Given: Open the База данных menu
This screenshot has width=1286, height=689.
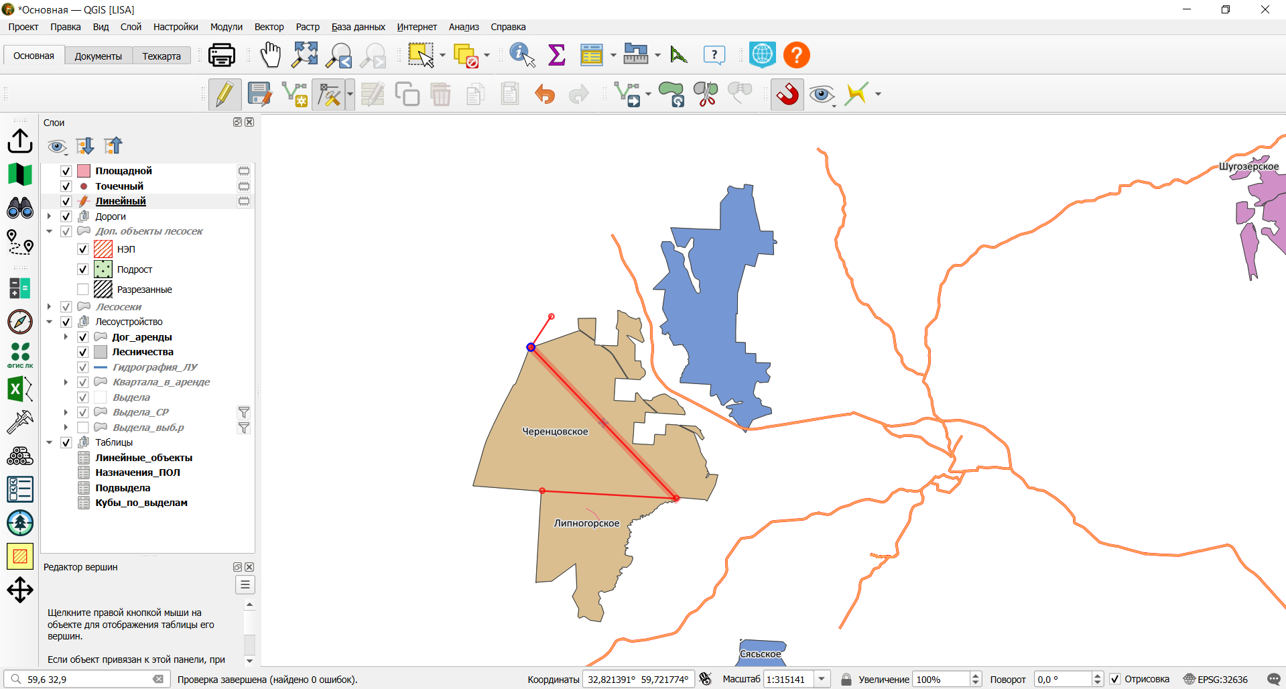Looking at the screenshot, I should [358, 27].
